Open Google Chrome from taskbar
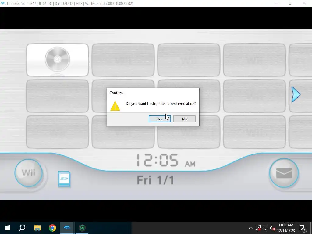This screenshot has height=234, width=312. tap(52, 228)
